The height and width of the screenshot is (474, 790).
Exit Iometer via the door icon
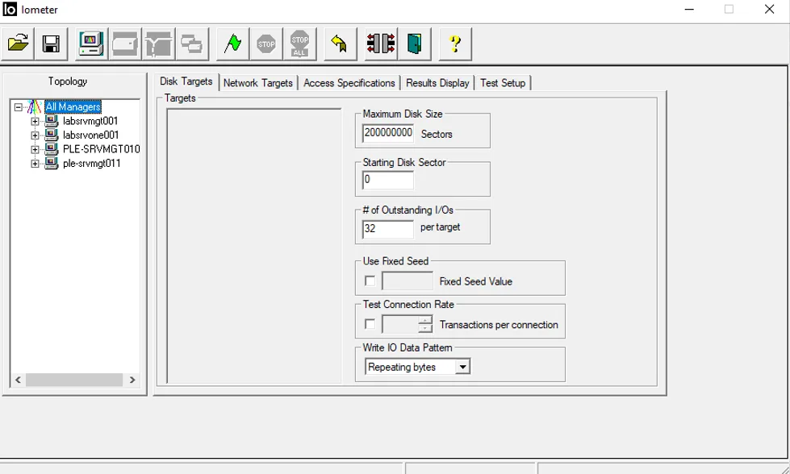pyautogui.click(x=414, y=44)
